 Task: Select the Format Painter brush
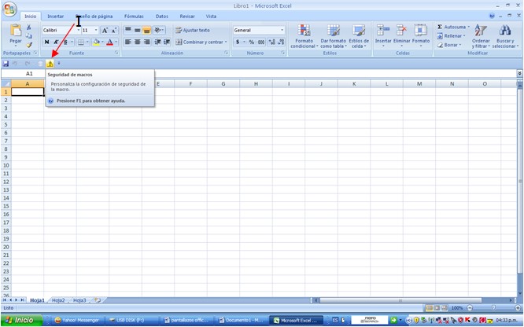click(x=29, y=45)
